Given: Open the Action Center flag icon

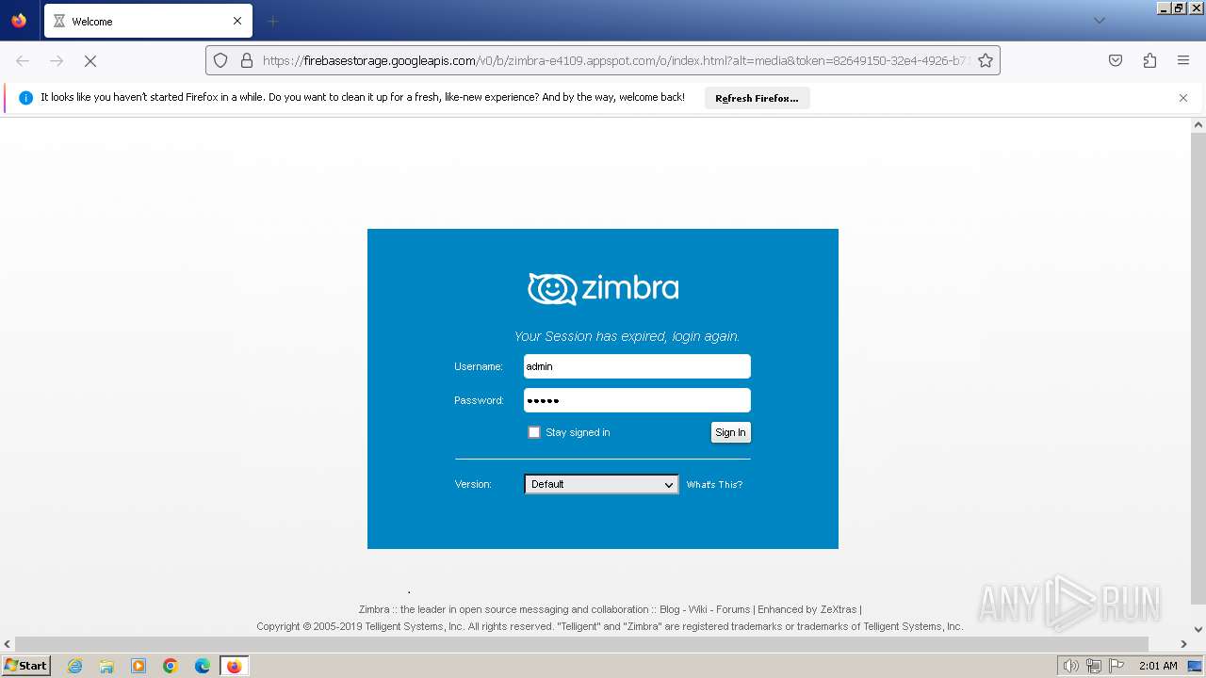Looking at the screenshot, I should 1116,666.
